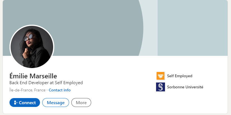231x115 pixels.
Task: Click the word Connect on the blue button
Action: coord(27,102)
